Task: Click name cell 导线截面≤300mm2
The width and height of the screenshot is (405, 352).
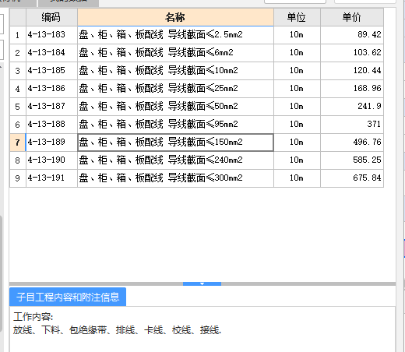Action: tap(175, 178)
